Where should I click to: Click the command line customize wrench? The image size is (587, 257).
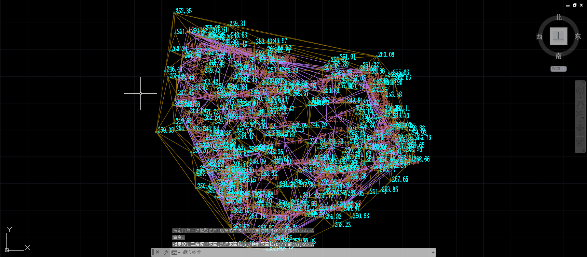pos(165,252)
